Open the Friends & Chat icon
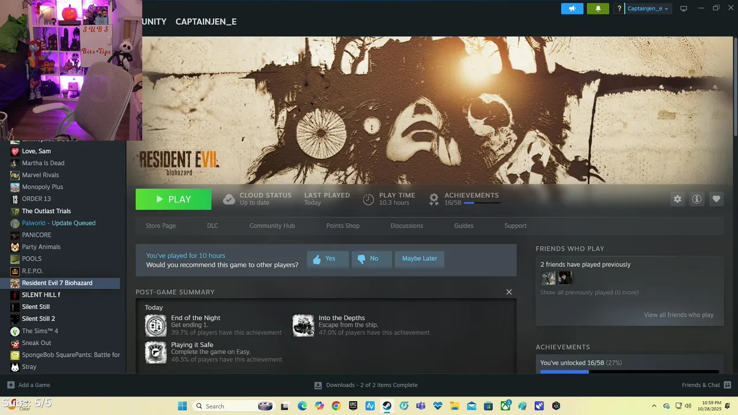The height and width of the screenshot is (415, 738). tap(727, 385)
